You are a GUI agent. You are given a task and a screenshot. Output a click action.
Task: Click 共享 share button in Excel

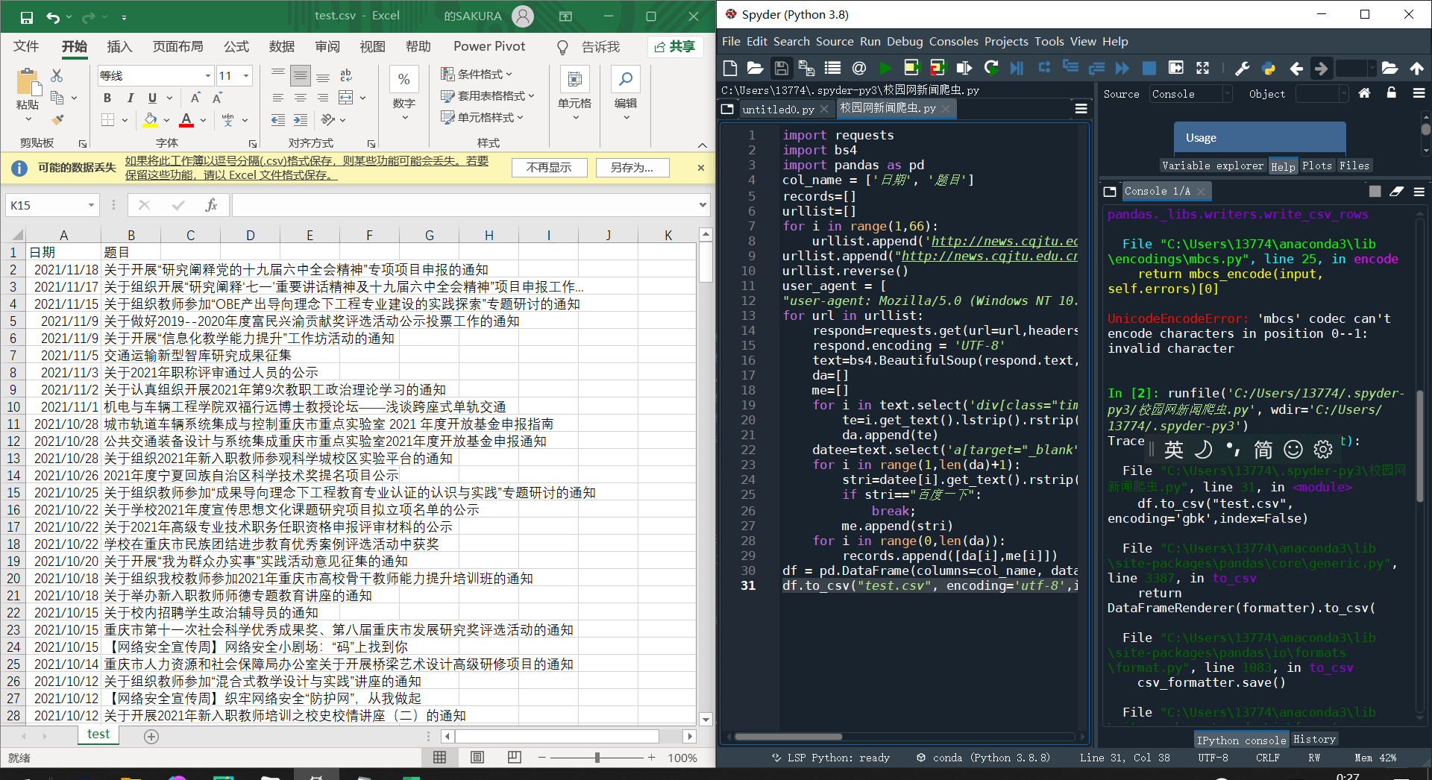click(x=675, y=46)
